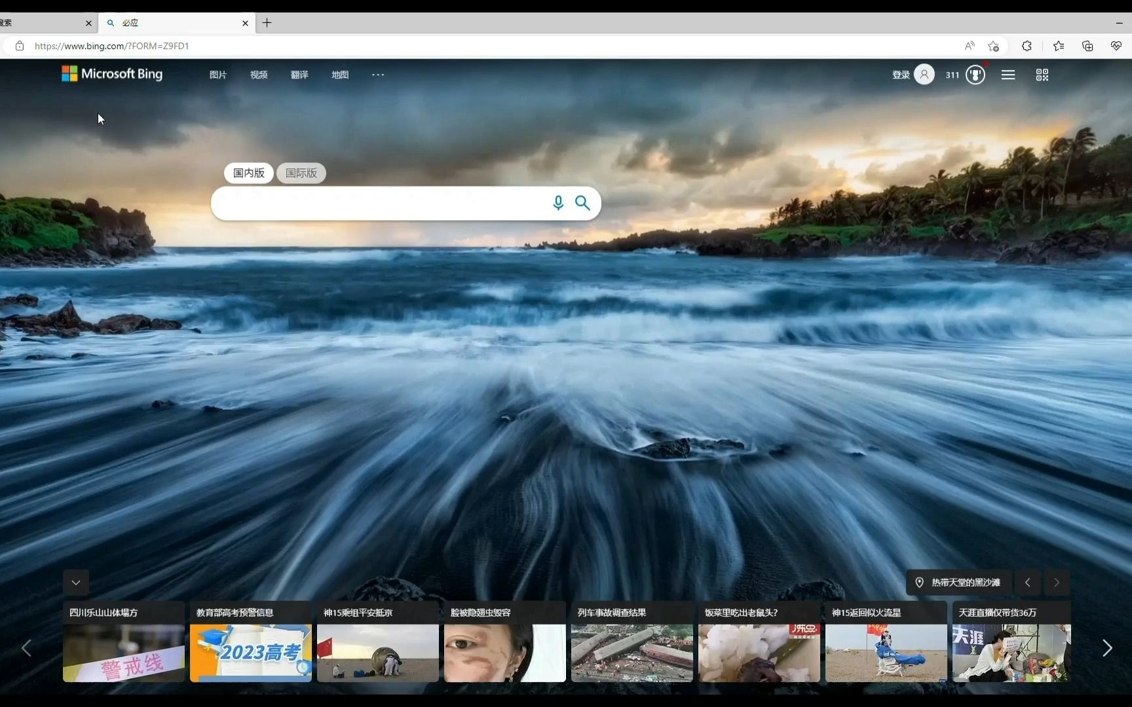Viewport: 1132px width, 707px height.
Task: Open the user account avatar icon
Action: (x=924, y=75)
